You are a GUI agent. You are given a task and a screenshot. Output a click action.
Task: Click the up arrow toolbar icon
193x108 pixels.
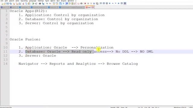coord(112,3)
